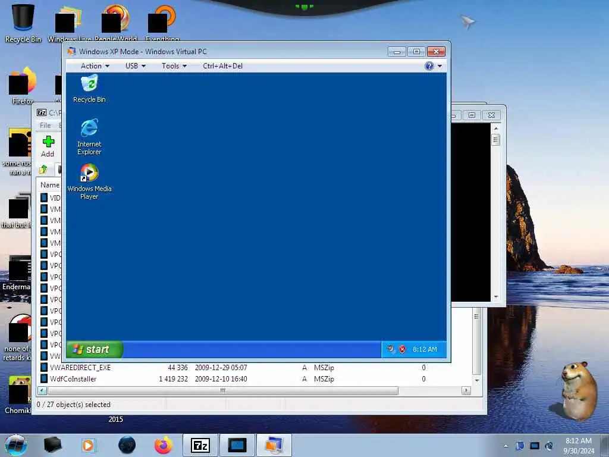Click the host taskbar clock 9/30/2024

tap(579, 446)
